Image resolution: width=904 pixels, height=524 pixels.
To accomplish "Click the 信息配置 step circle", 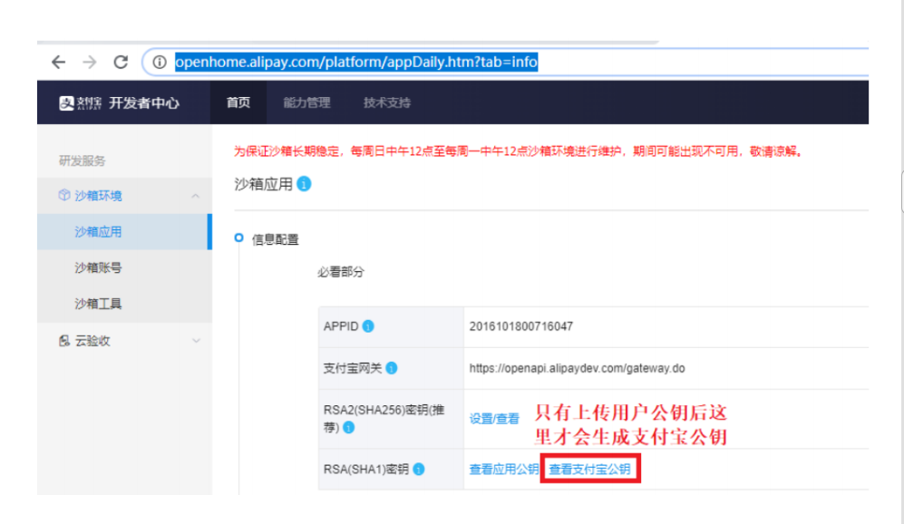I will tap(238, 238).
